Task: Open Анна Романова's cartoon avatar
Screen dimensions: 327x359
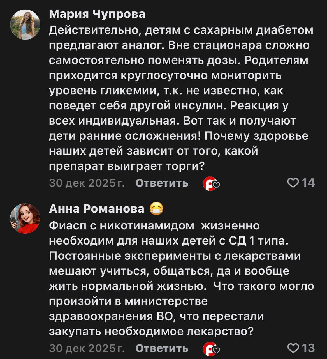Action: tap(25, 218)
